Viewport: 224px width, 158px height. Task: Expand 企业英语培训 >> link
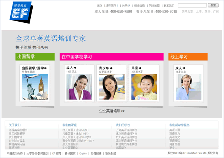[x=112, y=111]
